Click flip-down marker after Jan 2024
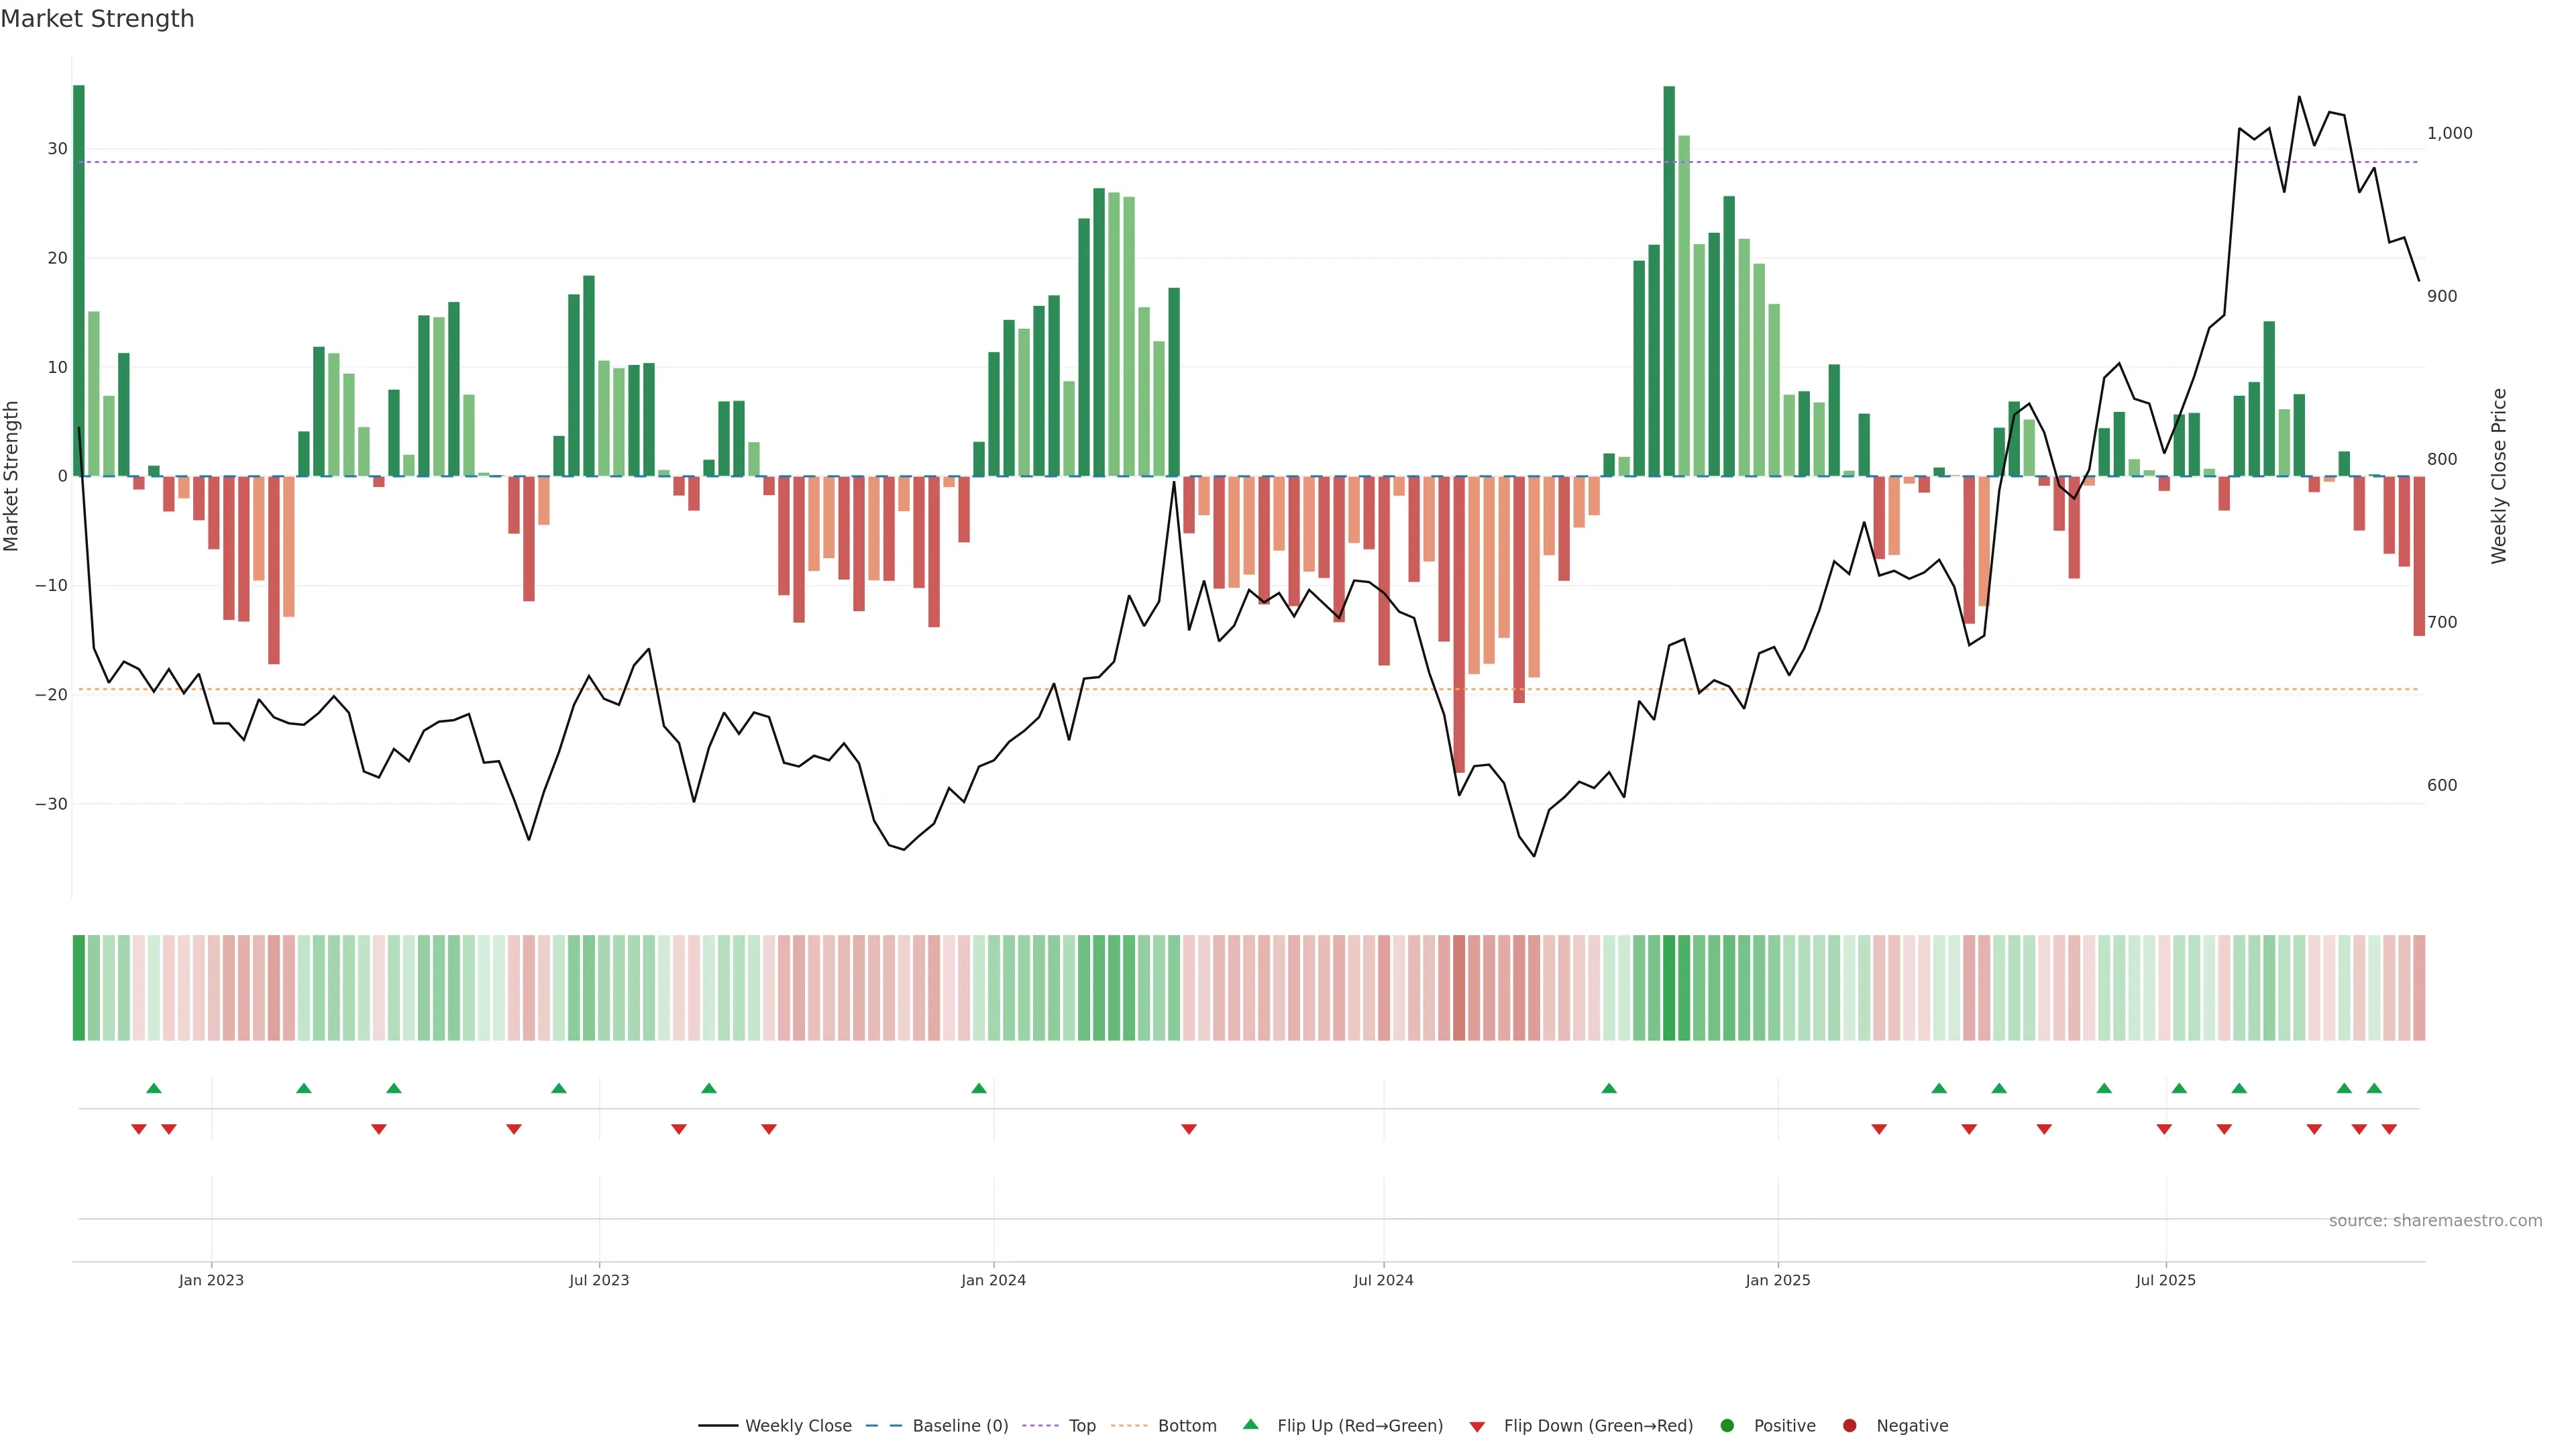This screenshot has width=2576, height=1449. (1189, 1129)
